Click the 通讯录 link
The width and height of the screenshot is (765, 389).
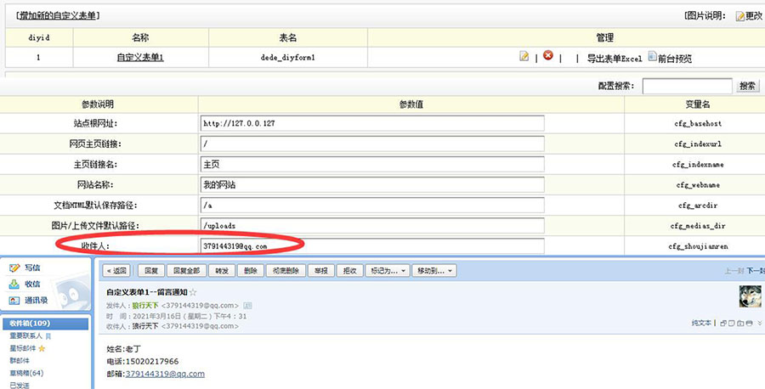(36, 301)
